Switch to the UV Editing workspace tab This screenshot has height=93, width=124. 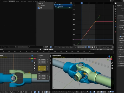35,1
